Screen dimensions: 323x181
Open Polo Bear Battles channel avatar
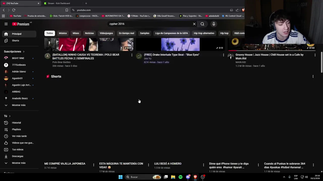point(47,56)
